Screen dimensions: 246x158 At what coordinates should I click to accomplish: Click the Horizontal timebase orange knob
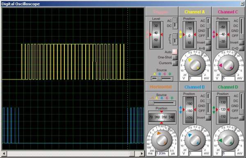(162, 140)
